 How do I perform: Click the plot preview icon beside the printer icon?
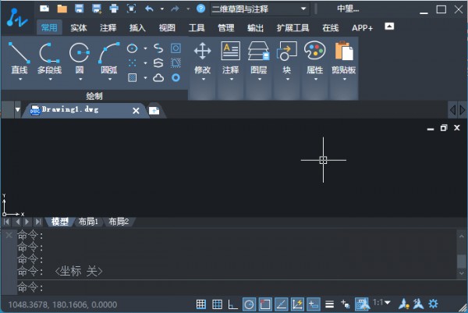point(131,9)
